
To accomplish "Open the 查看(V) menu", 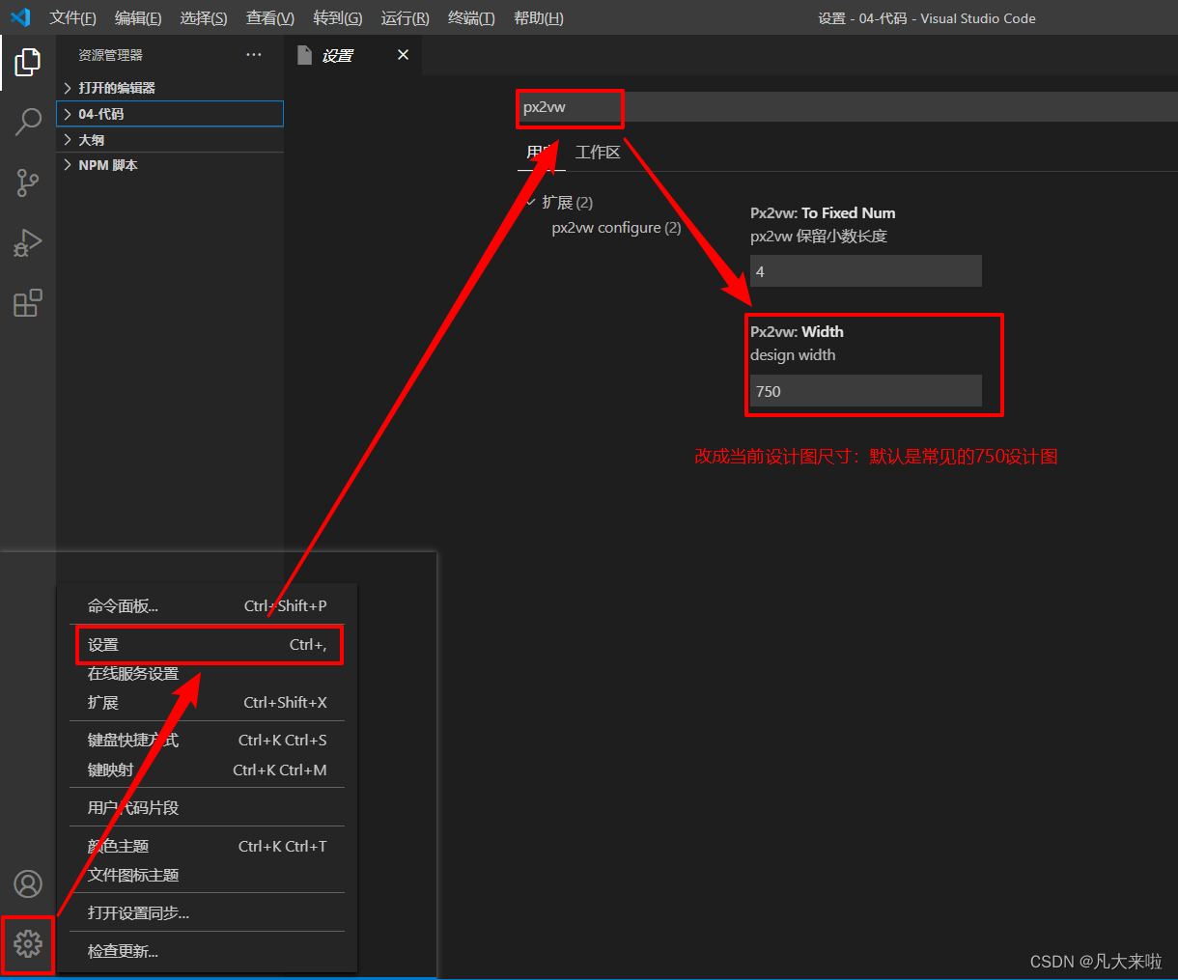I will (270, 18).
